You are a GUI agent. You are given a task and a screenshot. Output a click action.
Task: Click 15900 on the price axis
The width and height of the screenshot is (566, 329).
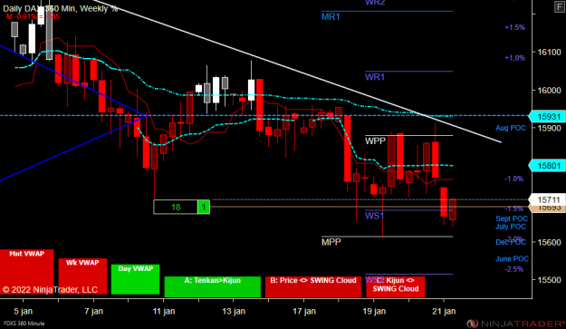click(x=549, y=128)
